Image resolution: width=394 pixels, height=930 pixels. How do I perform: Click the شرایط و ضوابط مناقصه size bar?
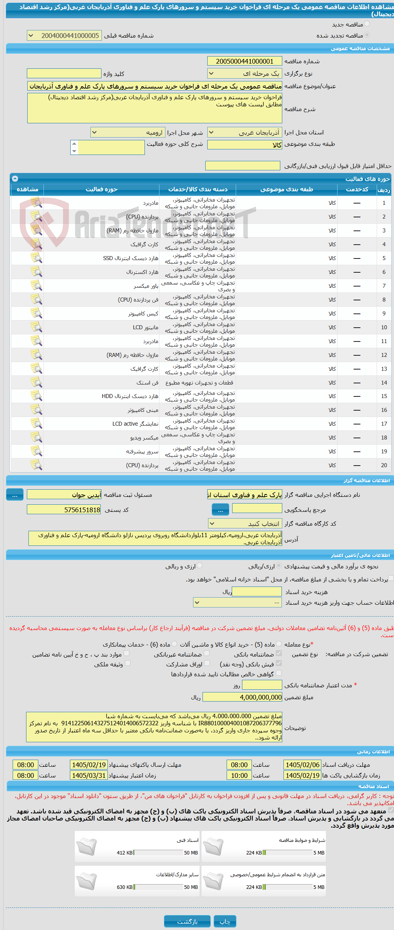pyautogui.click(x=287, y=853)
